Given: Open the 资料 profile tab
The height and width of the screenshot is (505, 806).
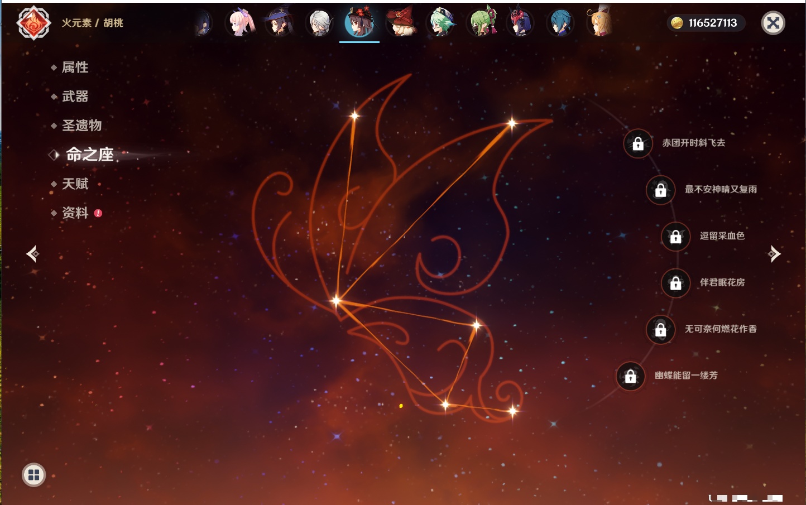Looking at the screenshot, I should click(x=75, y=213).
